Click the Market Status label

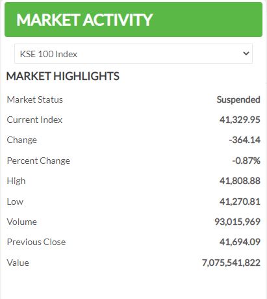pos(34,100)
